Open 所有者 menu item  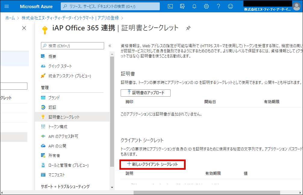[x=54, y=156]
